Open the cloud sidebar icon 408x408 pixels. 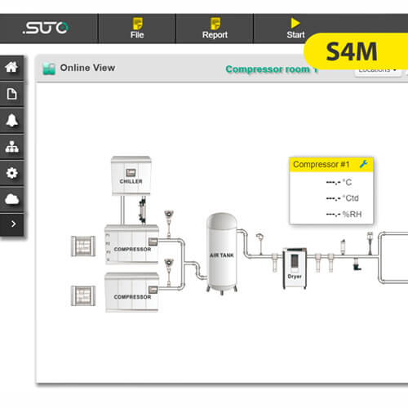(11, 199)
